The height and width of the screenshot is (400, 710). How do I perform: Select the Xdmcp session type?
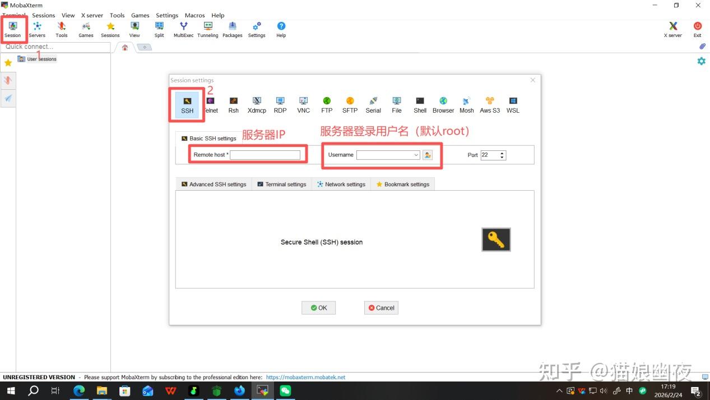257,105
